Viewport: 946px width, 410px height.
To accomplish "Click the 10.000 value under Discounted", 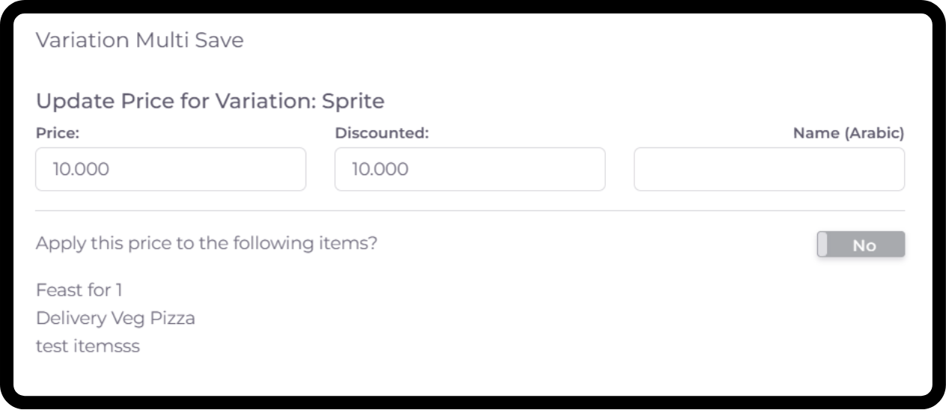I will 380,169.
